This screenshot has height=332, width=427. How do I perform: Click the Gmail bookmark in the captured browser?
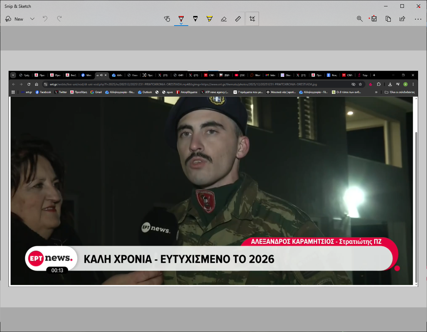[96, 92]
